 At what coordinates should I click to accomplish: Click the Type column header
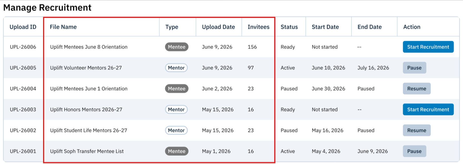[172, 27]
